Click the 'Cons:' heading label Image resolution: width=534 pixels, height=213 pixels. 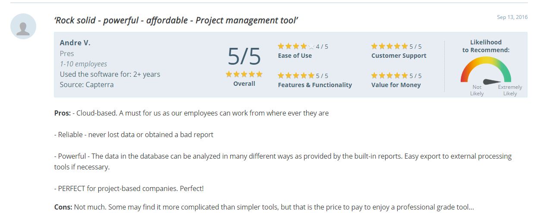(63, 207)
